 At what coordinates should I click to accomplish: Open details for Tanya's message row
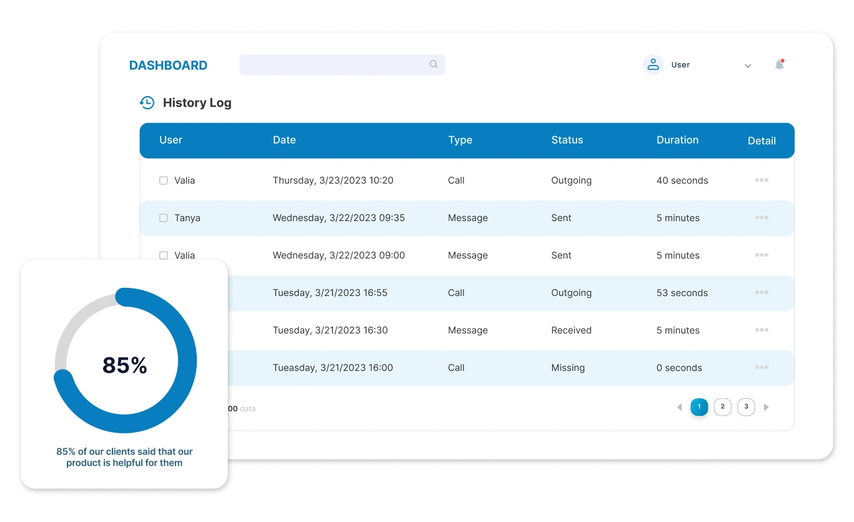click(762, 217)
